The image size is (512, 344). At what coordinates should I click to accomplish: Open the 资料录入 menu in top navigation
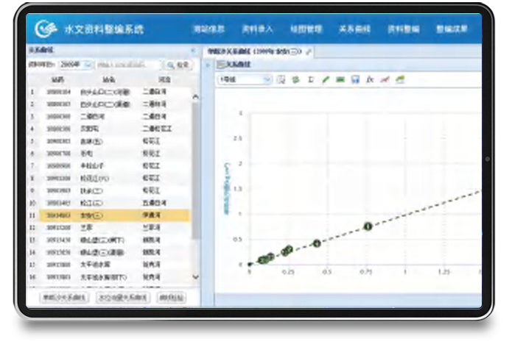click(257, 29)
